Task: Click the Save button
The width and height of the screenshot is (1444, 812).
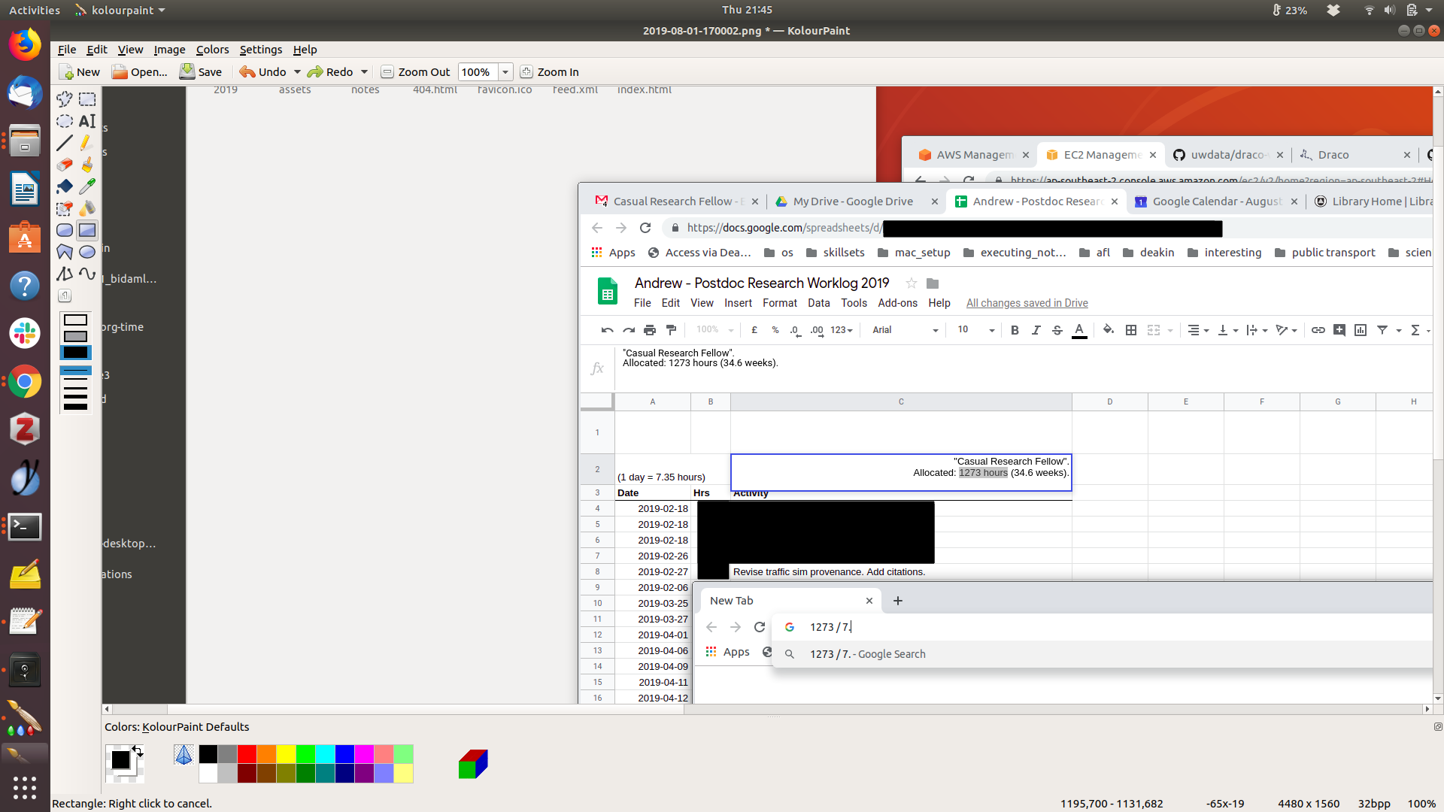Action: pos(201,72)
